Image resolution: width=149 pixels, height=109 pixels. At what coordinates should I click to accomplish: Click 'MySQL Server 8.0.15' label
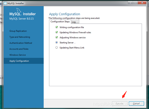(x=22, y=19)
